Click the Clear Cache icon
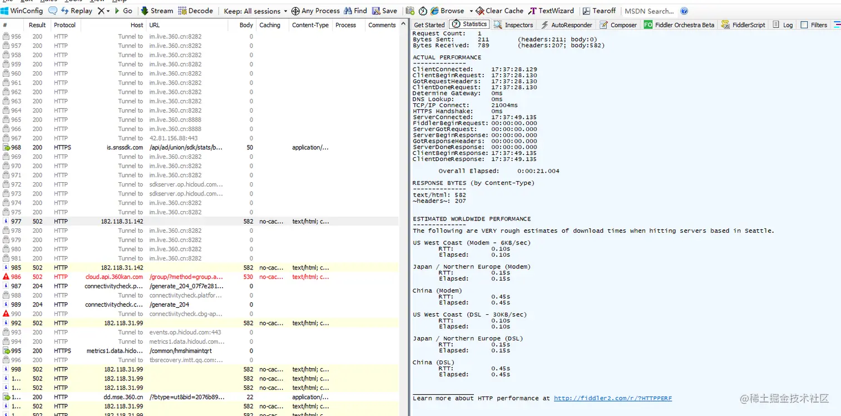Screen dimensions: 841x416 coord(481,11)
